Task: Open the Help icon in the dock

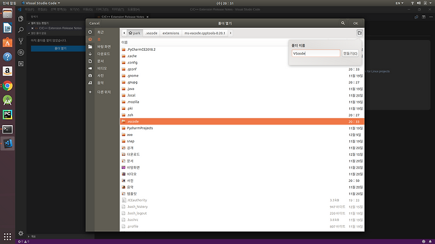Action: pyautogui.click(x=7, y=57)
